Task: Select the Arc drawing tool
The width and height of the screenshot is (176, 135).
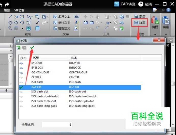Action: click(22, 23)
